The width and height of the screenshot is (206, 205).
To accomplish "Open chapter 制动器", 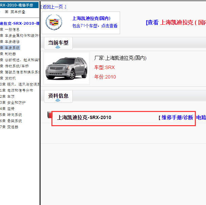I will click(8, 54).
